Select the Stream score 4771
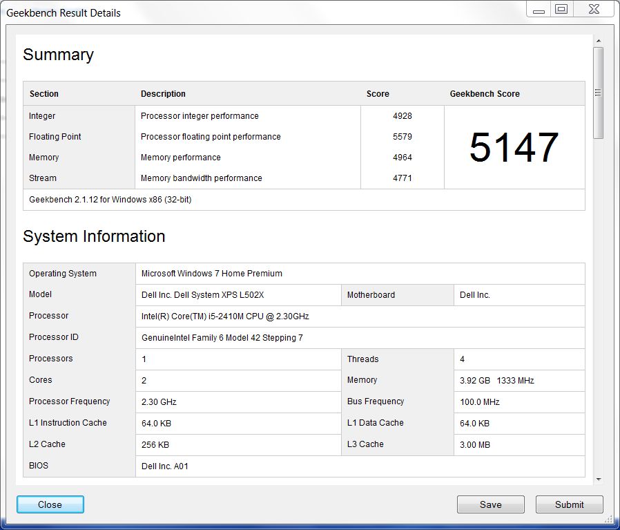This screenshot has height=530, width=620. tap(402, 178)
